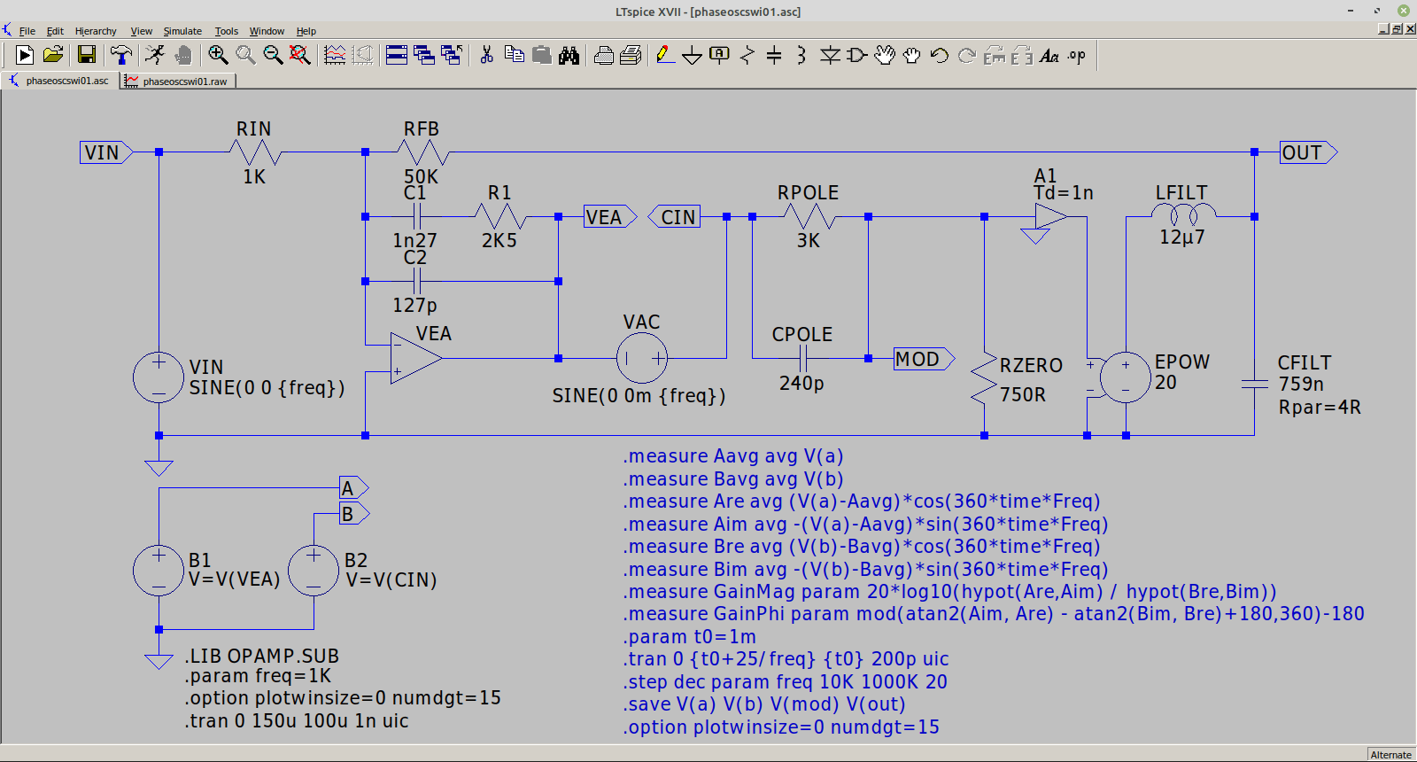The width and height of the screenshot is (1417, 762).
Task: Click the '.param t0=1m' directive
Action: tap(690, 637)
